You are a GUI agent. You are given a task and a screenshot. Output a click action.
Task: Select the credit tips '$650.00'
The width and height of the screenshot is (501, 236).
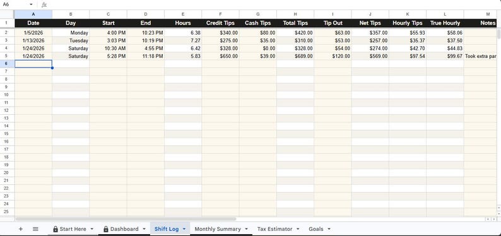pos(220,56)
